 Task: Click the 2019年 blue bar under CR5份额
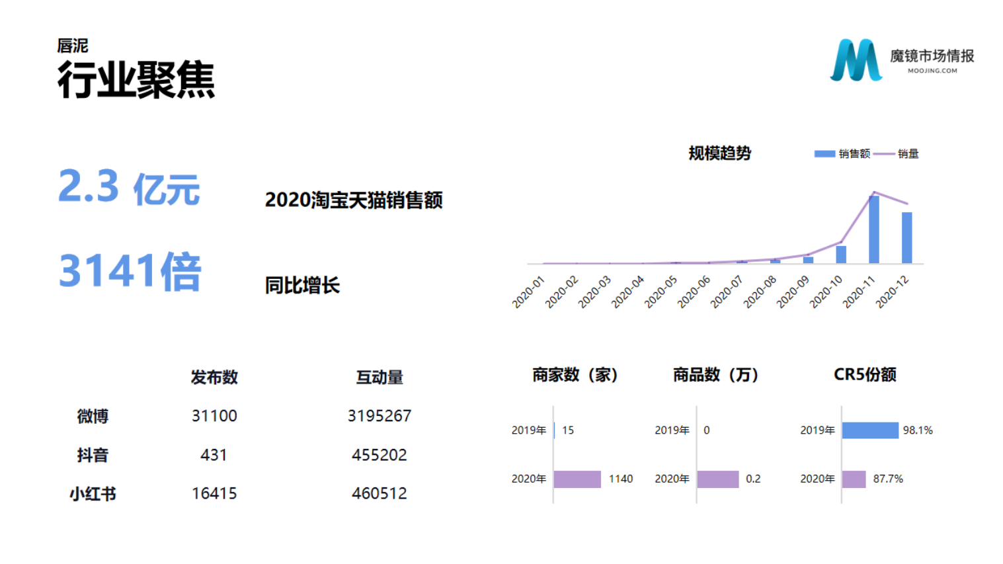tap(870, 430)
